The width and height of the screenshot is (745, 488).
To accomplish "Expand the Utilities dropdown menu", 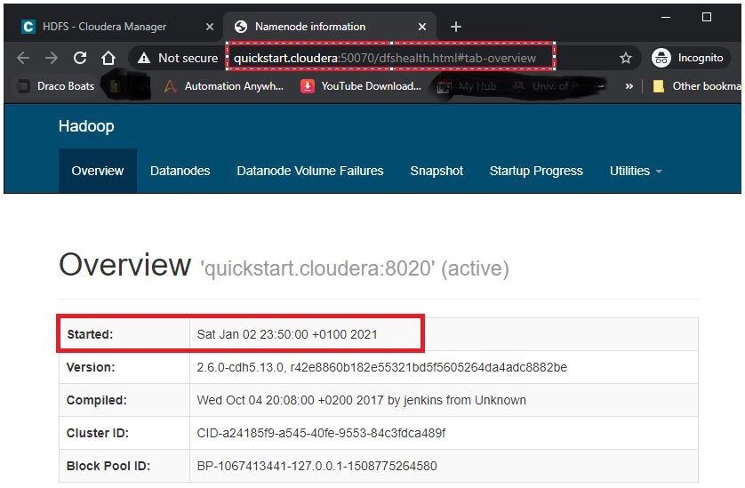I will point(636,171).
